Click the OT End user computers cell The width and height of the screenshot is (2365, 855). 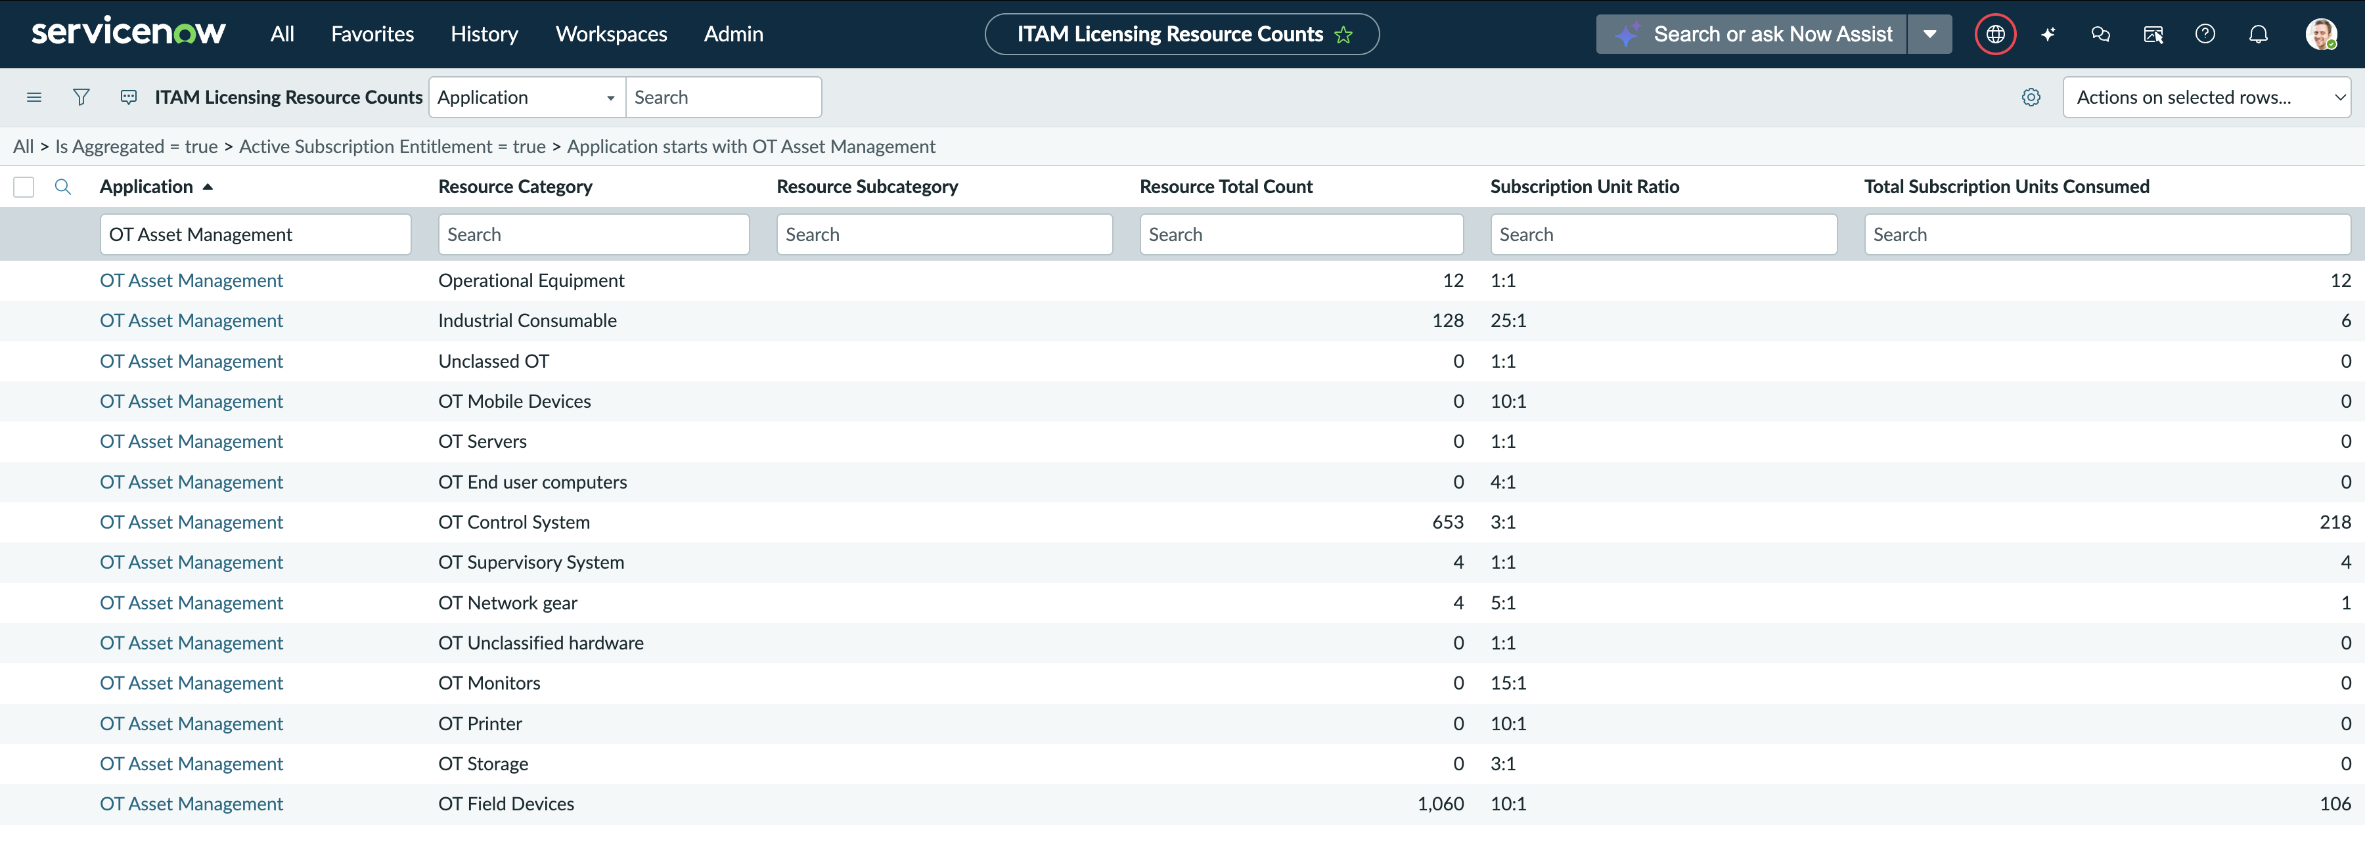tap(533, 483)
